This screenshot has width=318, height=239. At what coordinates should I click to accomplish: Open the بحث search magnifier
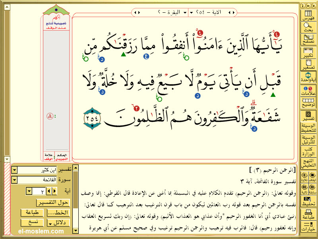point(308,27)
